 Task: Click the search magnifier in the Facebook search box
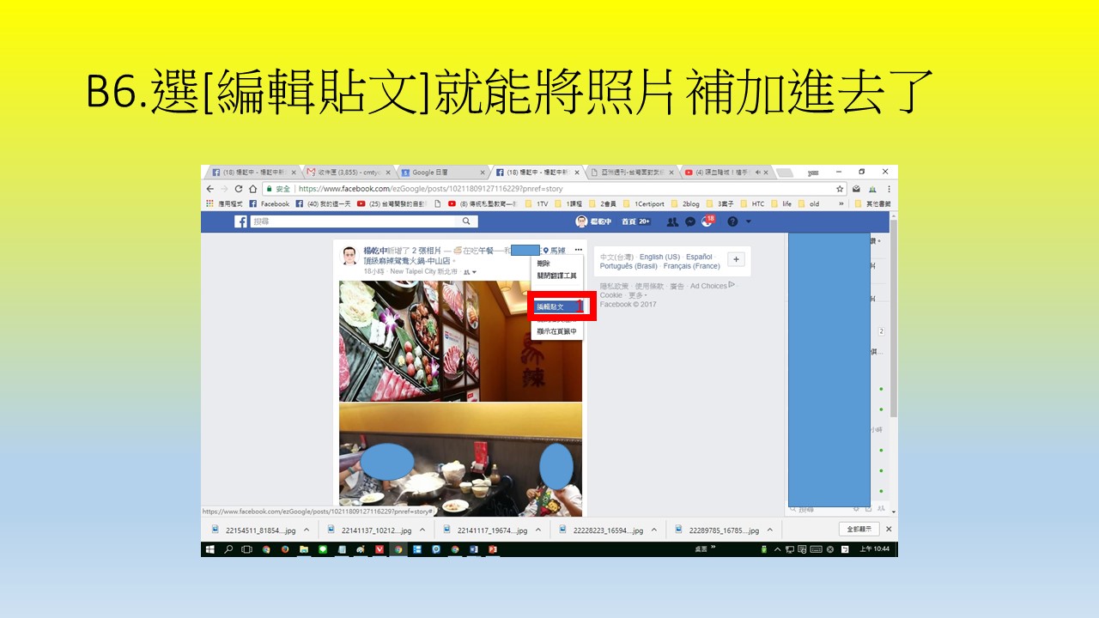[466, 221]
